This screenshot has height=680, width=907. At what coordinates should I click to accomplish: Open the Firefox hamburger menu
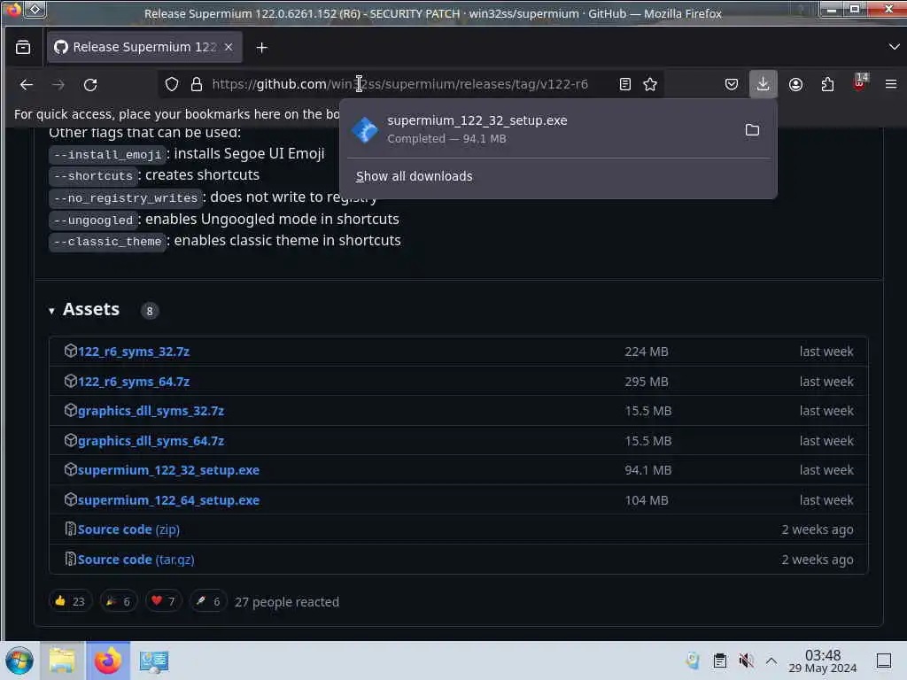[x=891, y=84]
